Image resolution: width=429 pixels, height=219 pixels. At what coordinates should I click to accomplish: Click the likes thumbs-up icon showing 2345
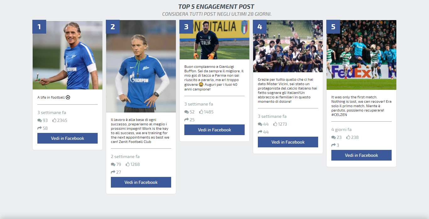54,120
